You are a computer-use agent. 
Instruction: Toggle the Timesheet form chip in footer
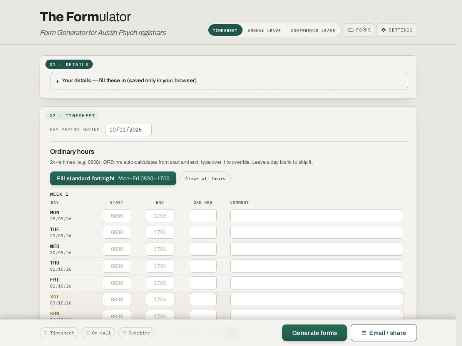pos(59,333)
